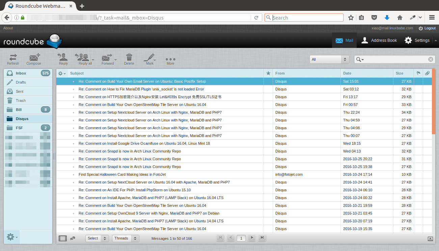Screen dimensions: 439x251
Task: Open the All filter dropdown
Action: coord(329,59)
